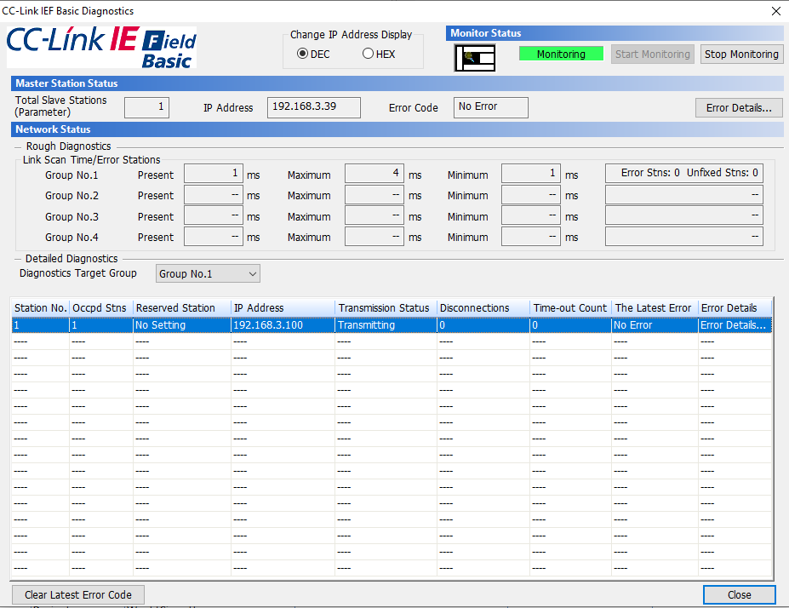Screen dimensions: 789x608
Task: Open master station Error Details
Action: coord(739,107)
